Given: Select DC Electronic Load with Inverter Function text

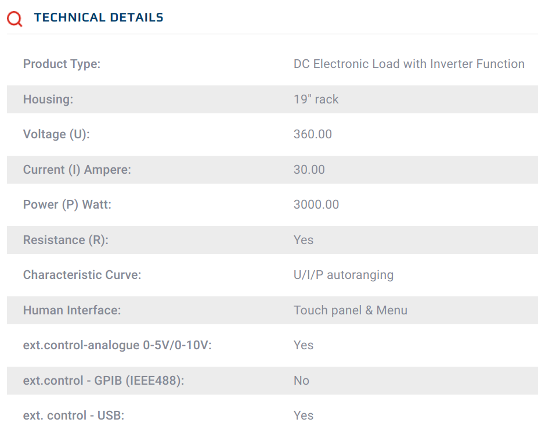Looking at the screenshot, I should [x=409, y=64].
